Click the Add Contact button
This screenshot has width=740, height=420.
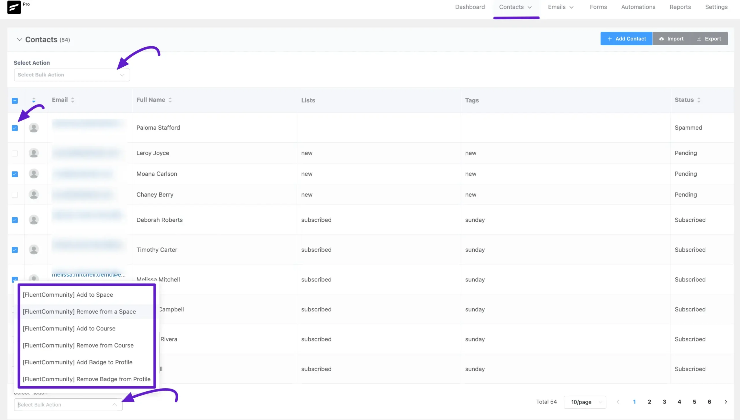(x=626, y=38)
